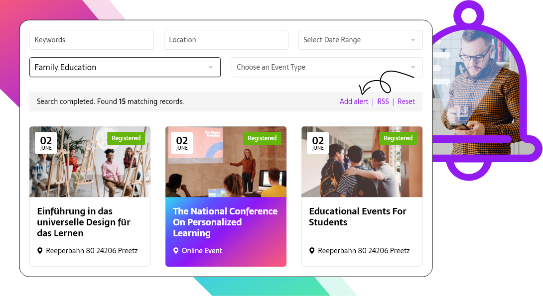Reset the search filters
543x296 pixels.
406,101
